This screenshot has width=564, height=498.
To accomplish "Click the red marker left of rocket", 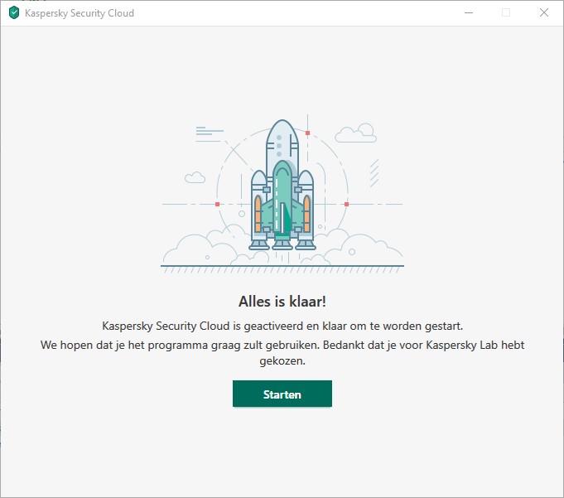I will (x=217, y=204).
